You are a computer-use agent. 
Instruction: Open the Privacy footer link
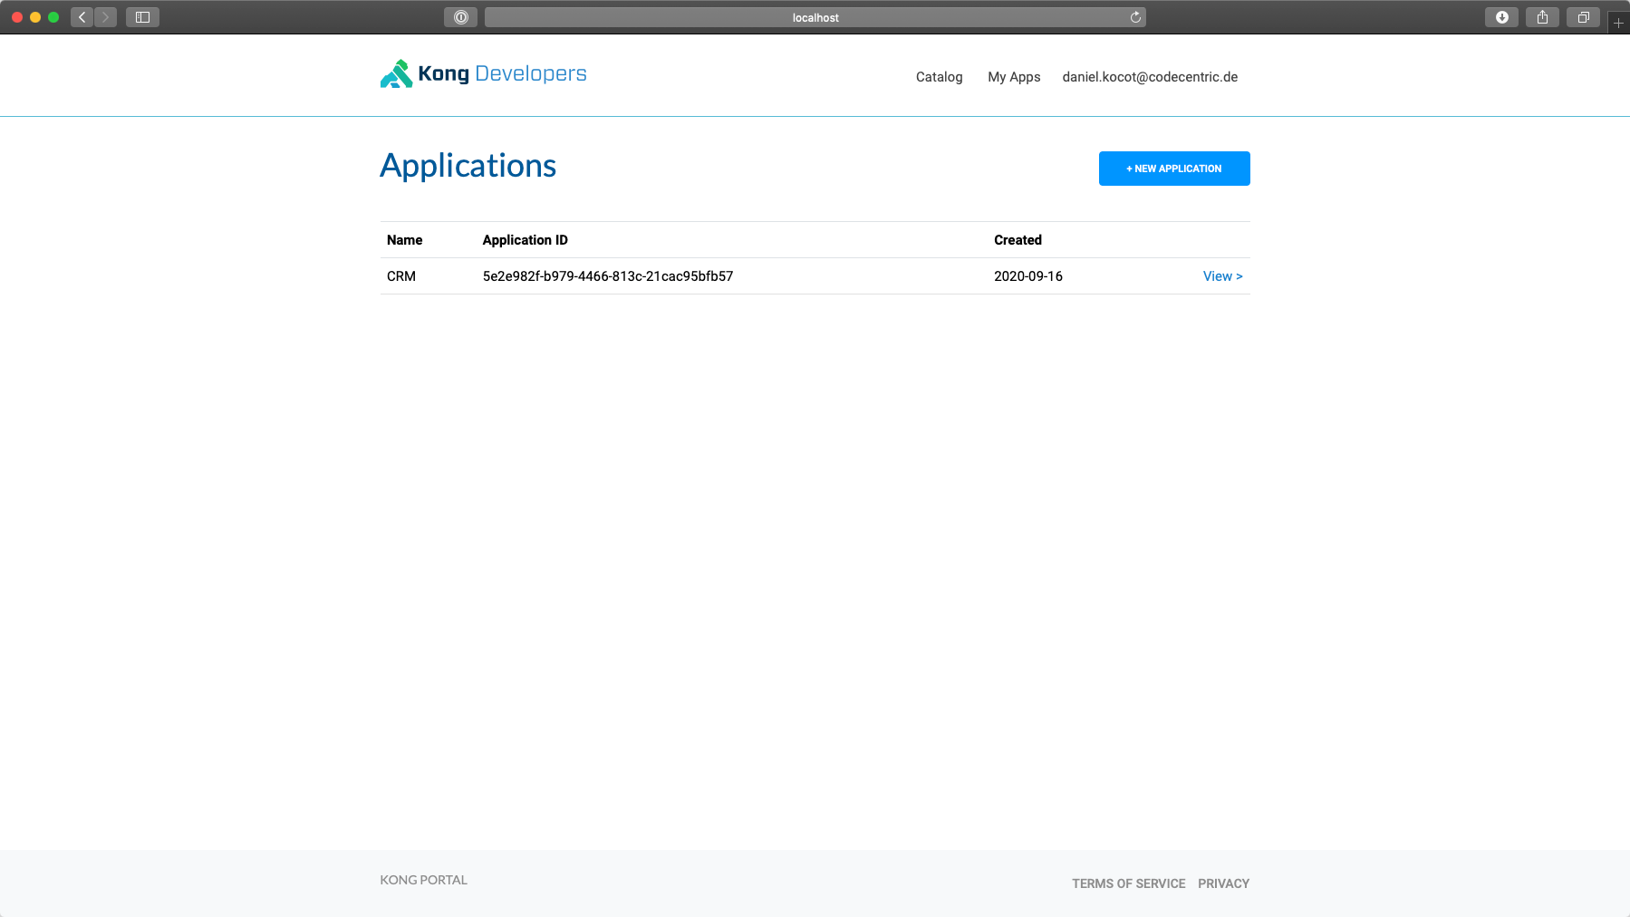tap(1223, 883)
